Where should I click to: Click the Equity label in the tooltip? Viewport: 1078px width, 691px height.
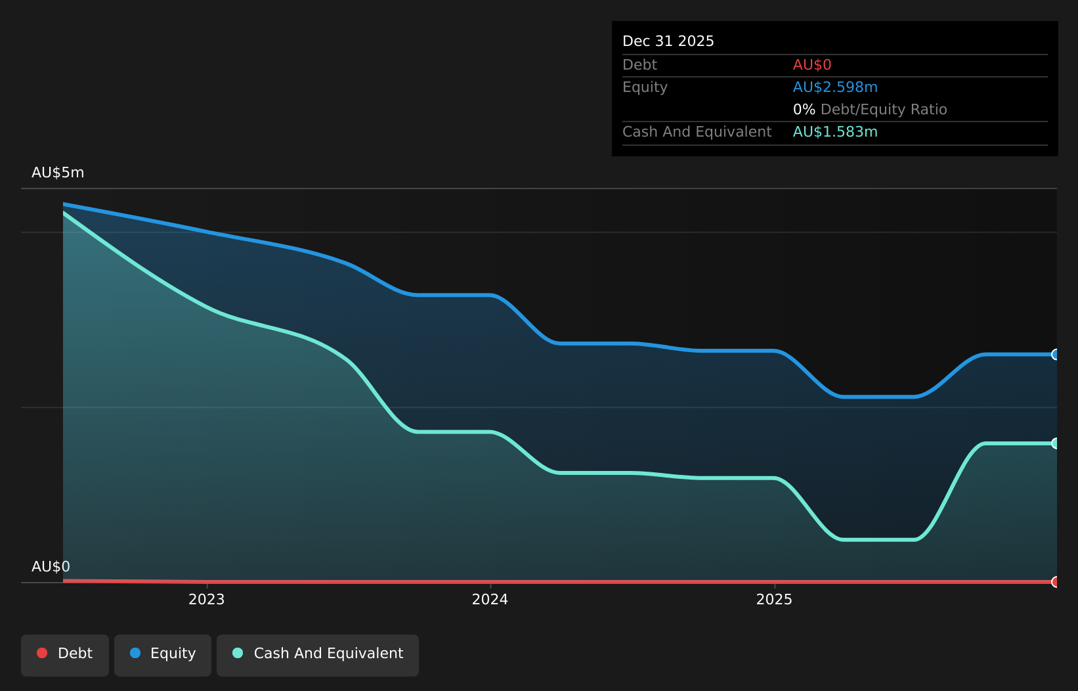(x=645, y=87)
